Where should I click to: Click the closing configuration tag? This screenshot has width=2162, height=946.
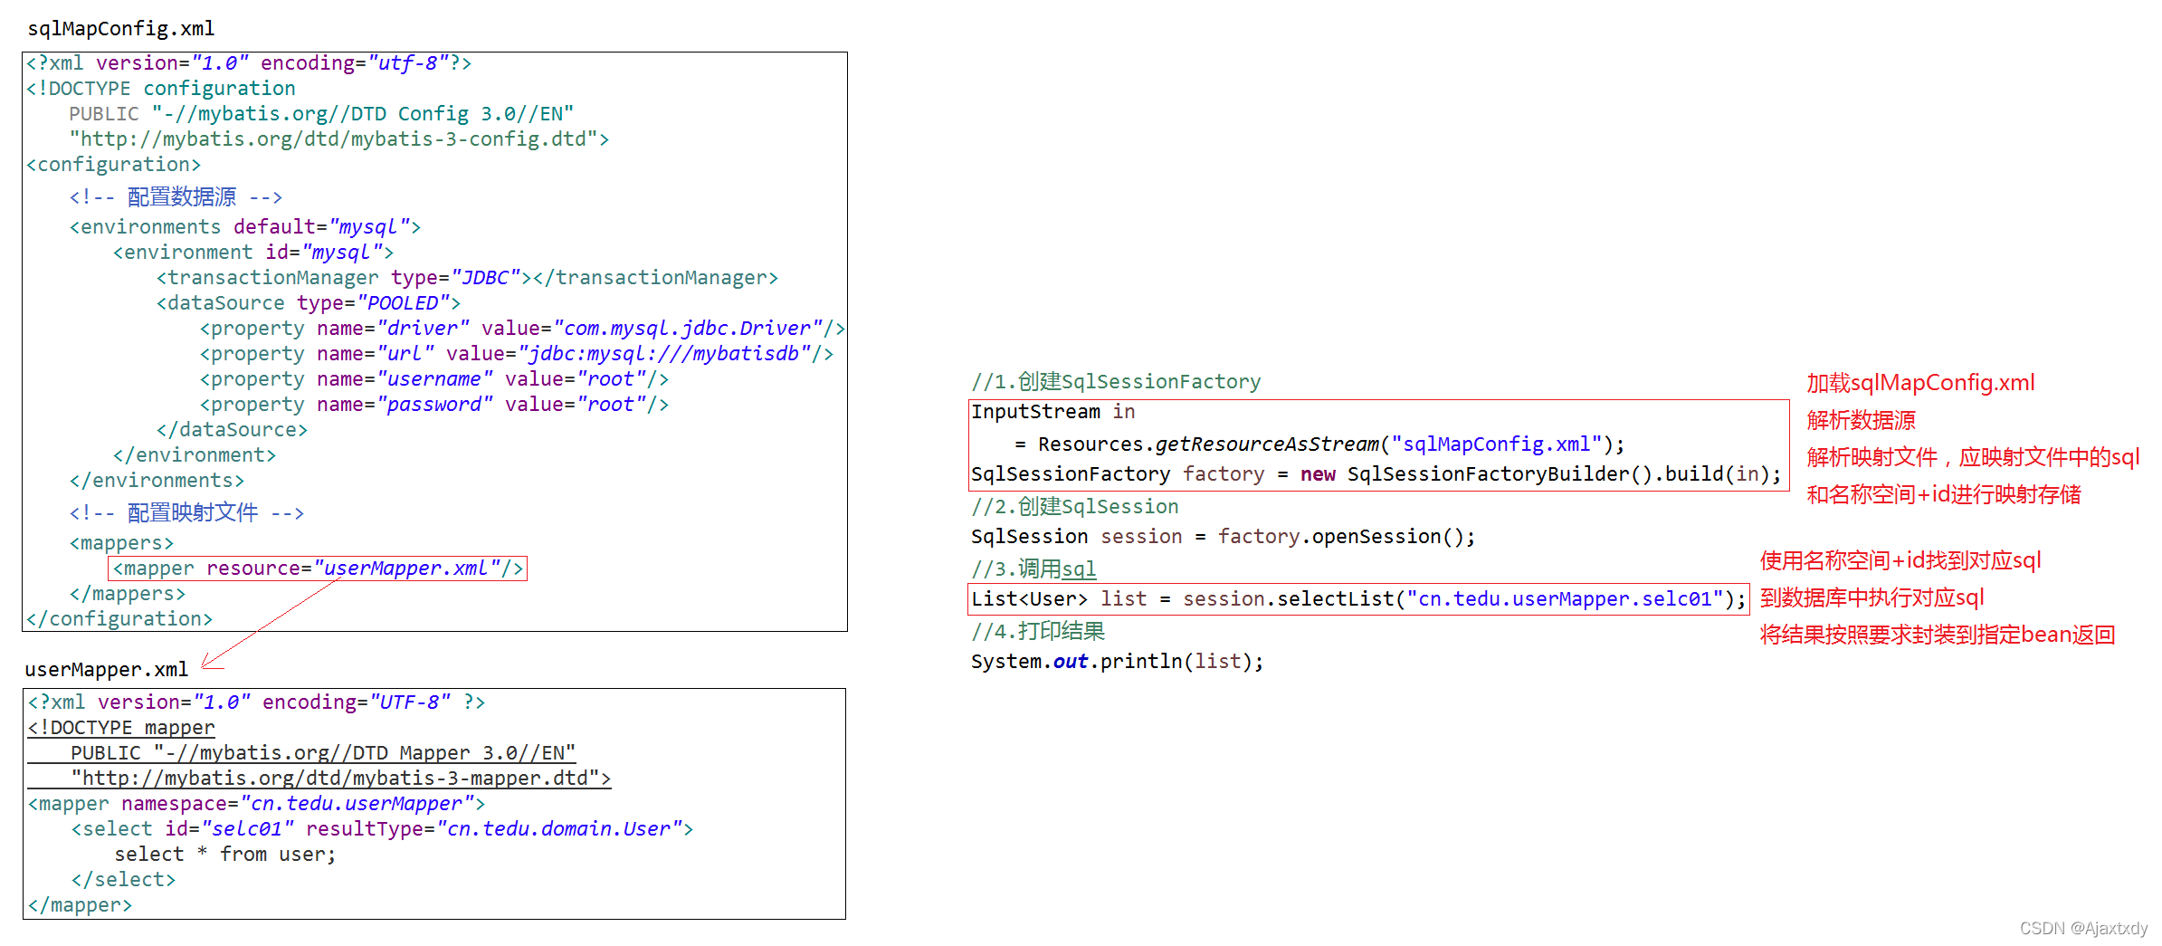[x=119, y=619]
